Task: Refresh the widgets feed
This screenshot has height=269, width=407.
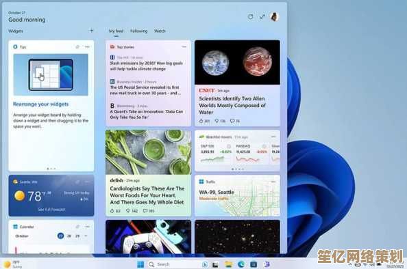Action: (250, 17)
